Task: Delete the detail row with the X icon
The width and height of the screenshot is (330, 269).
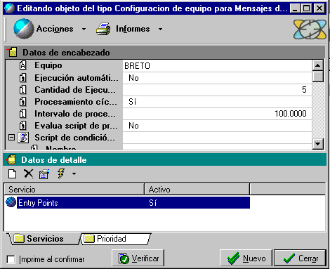Action: [x=29, y=173]
